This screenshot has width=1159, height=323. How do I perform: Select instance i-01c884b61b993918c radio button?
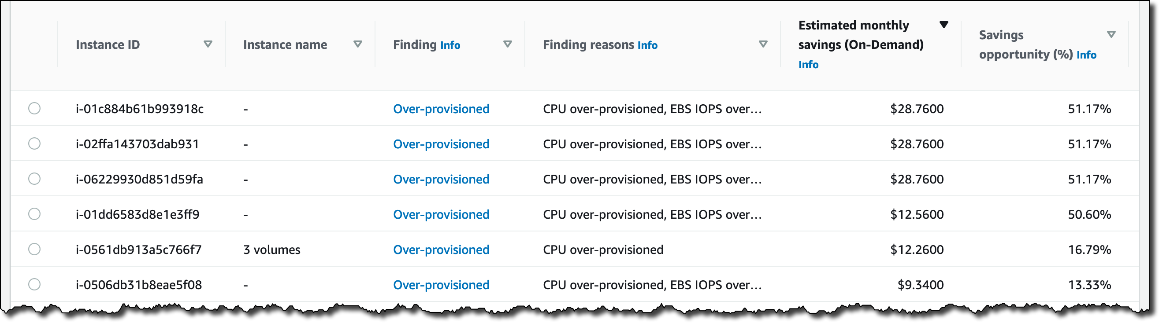click(x=34, y=109)
